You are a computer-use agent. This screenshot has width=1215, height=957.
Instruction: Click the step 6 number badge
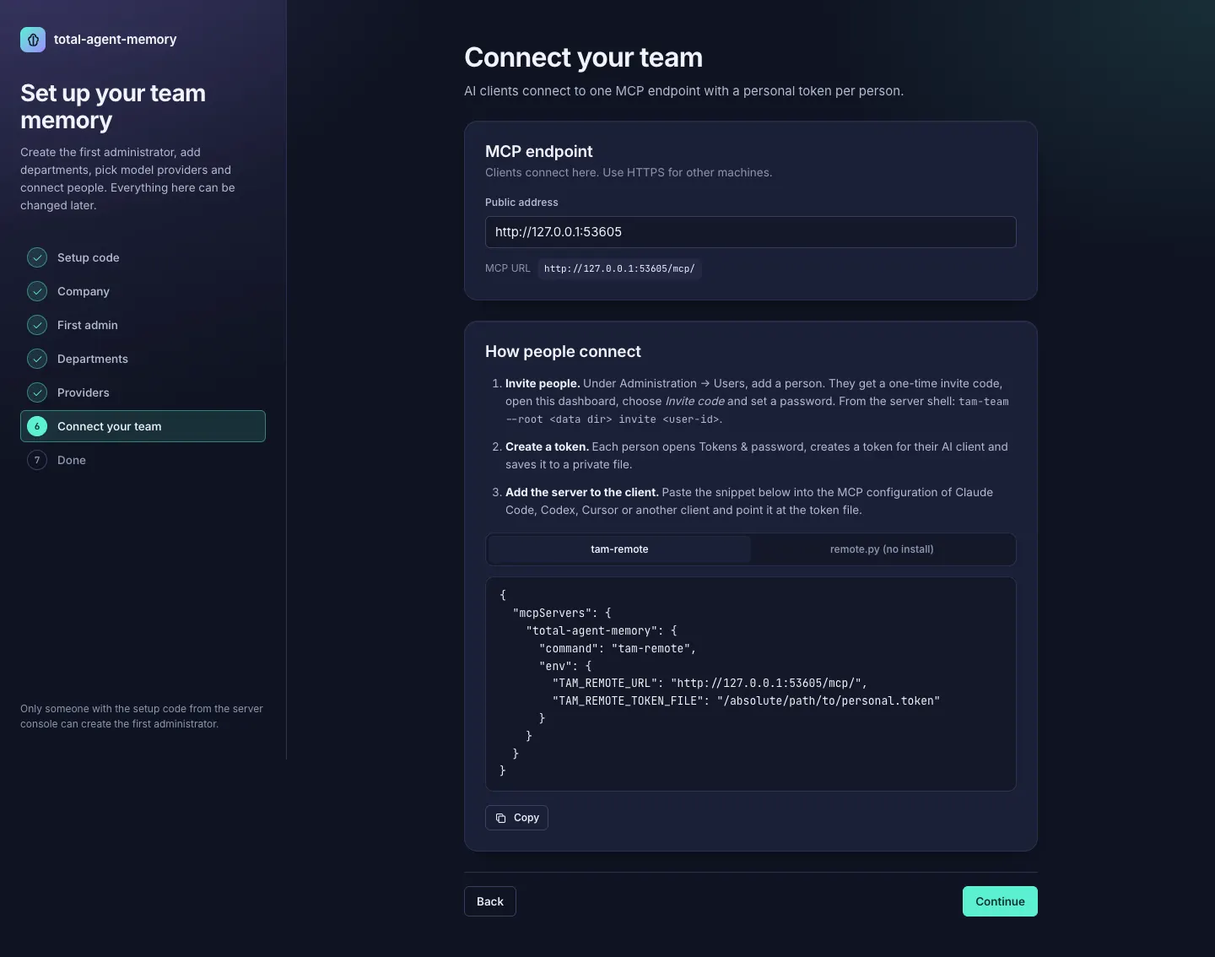37,426
